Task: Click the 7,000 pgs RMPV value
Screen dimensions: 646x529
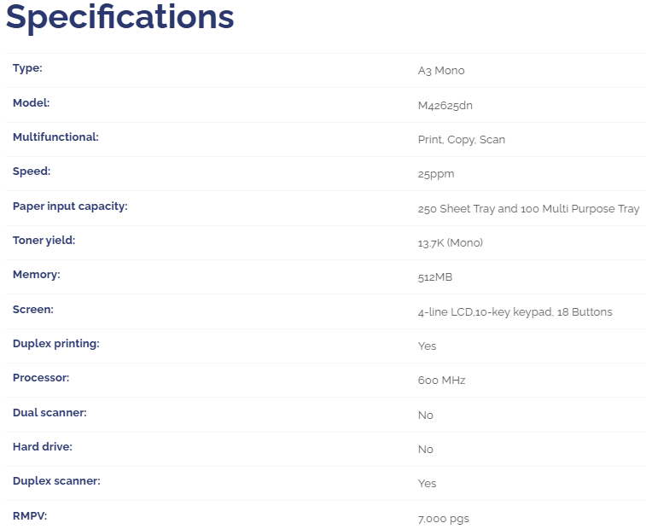Action: pos(443,519)
